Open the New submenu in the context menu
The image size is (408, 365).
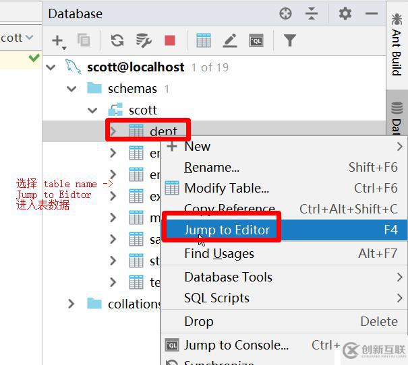pos(285,146)
